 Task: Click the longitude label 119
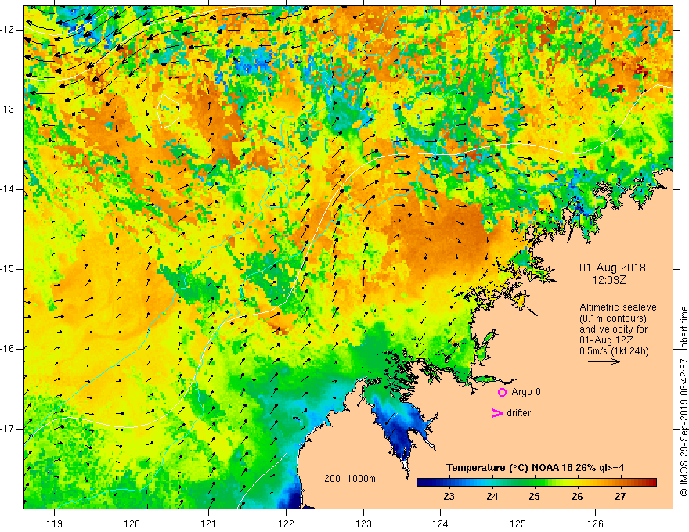[x=55, y=523]
